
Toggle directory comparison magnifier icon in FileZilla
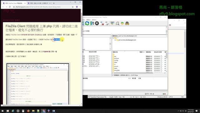click(x=117, y=23)
